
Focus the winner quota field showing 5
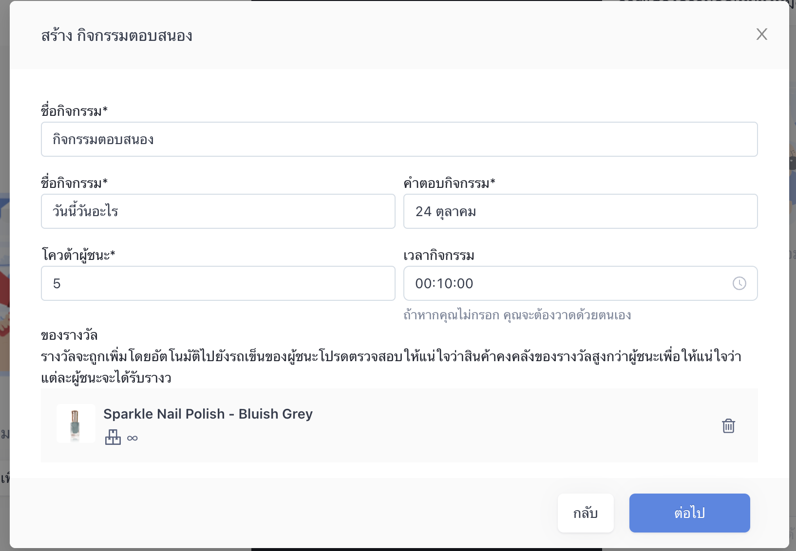(x=218, y=283)
